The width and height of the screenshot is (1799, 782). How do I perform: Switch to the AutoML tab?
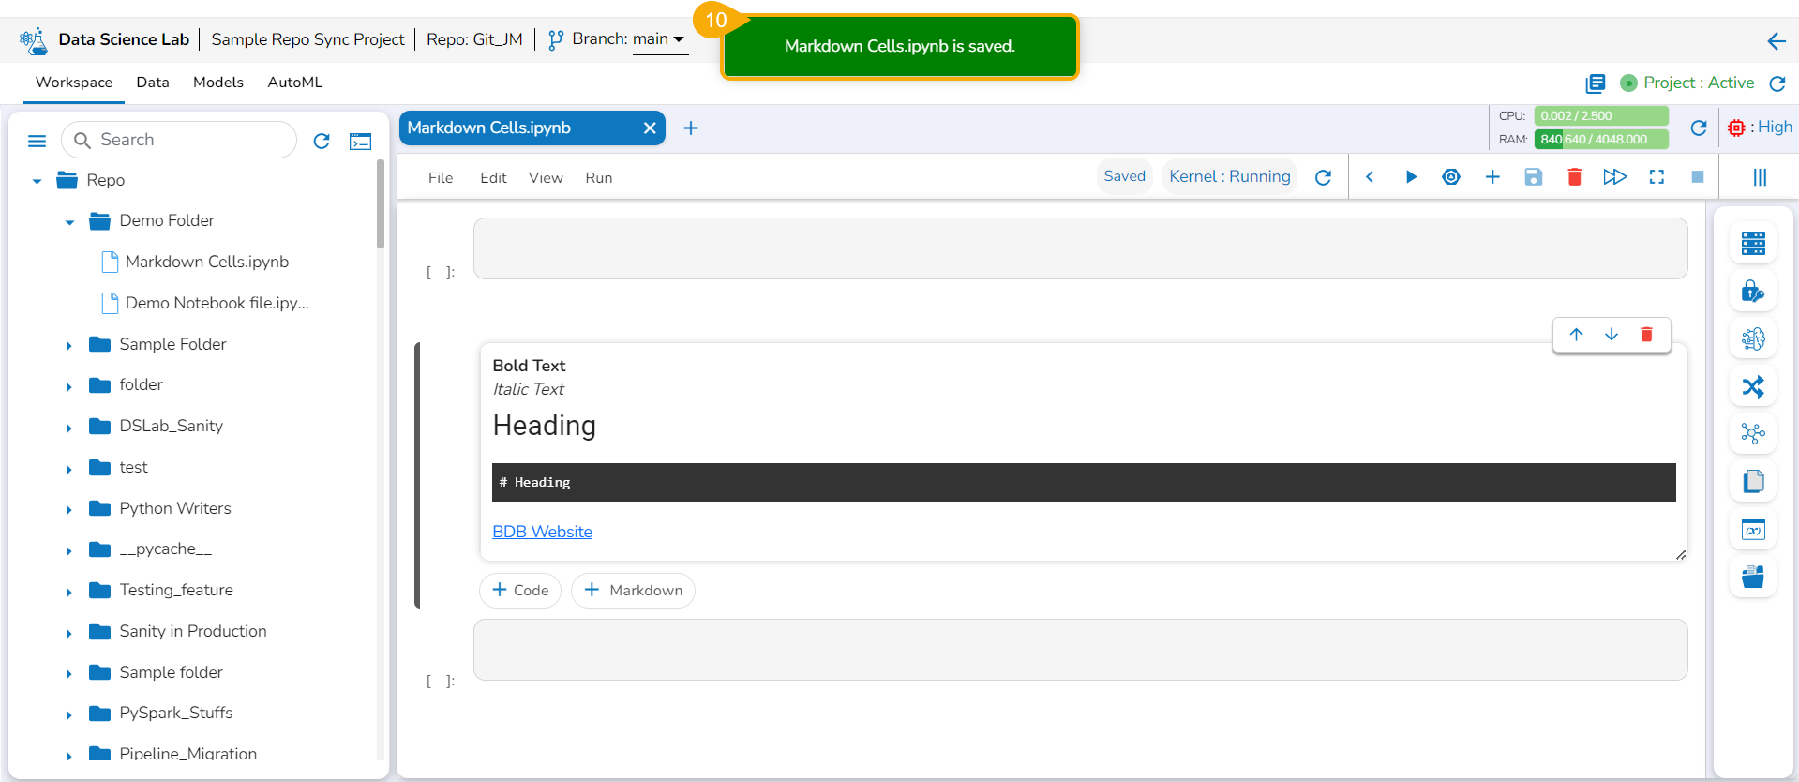[x=294, y=83]
